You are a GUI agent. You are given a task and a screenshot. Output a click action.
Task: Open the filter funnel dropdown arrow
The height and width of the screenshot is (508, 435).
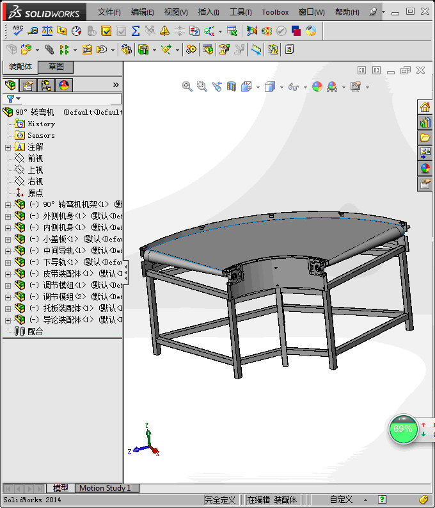coord(19,99)
